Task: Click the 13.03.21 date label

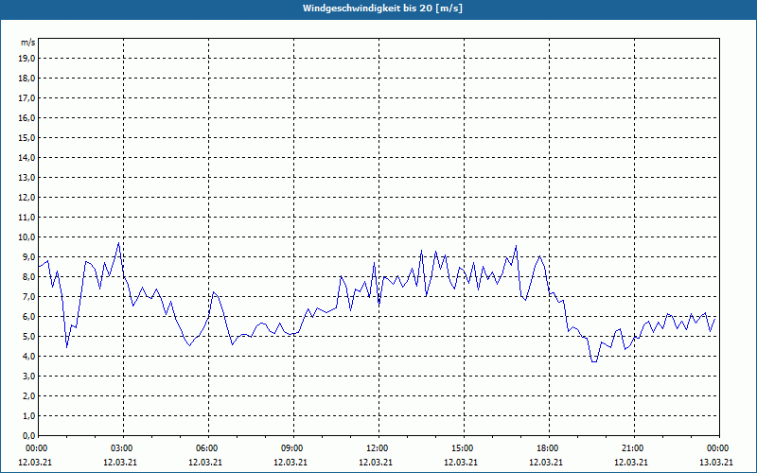Action: point(716,462)
